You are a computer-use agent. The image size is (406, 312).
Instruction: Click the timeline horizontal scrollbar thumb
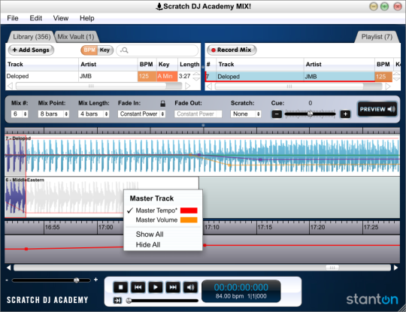[x=332, y=268]
